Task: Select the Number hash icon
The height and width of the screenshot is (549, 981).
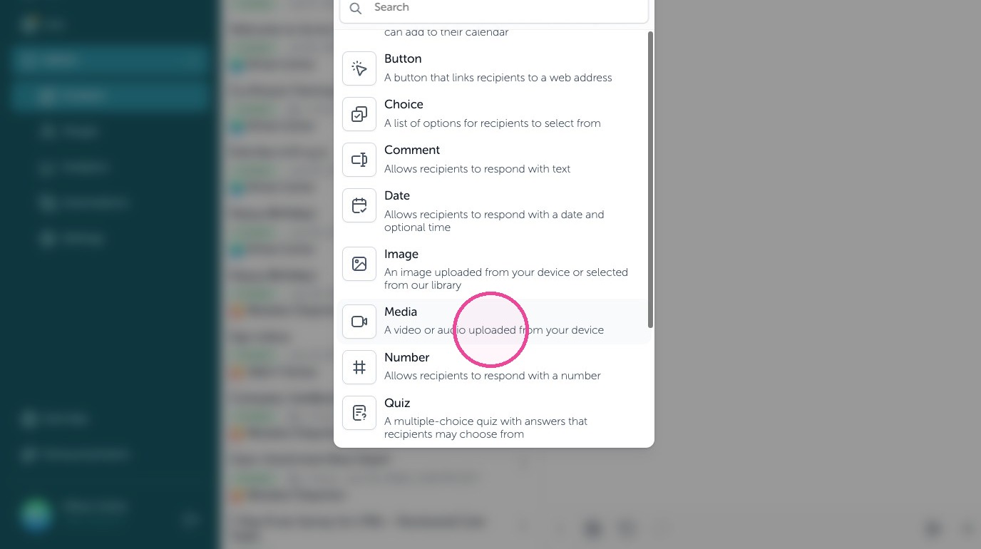Action: tap(359, 367)
